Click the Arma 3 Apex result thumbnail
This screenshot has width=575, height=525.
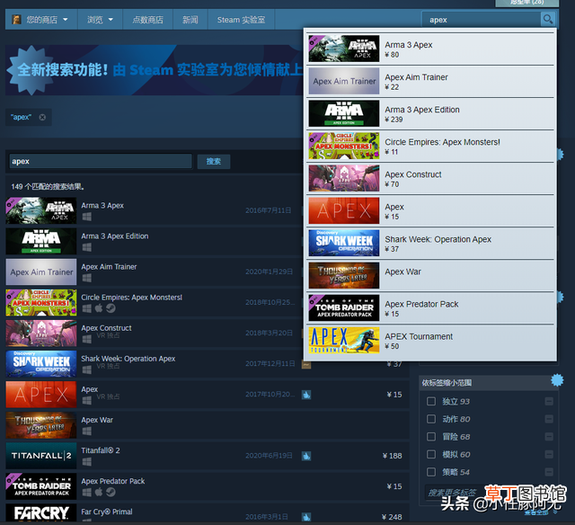[41, 210]
